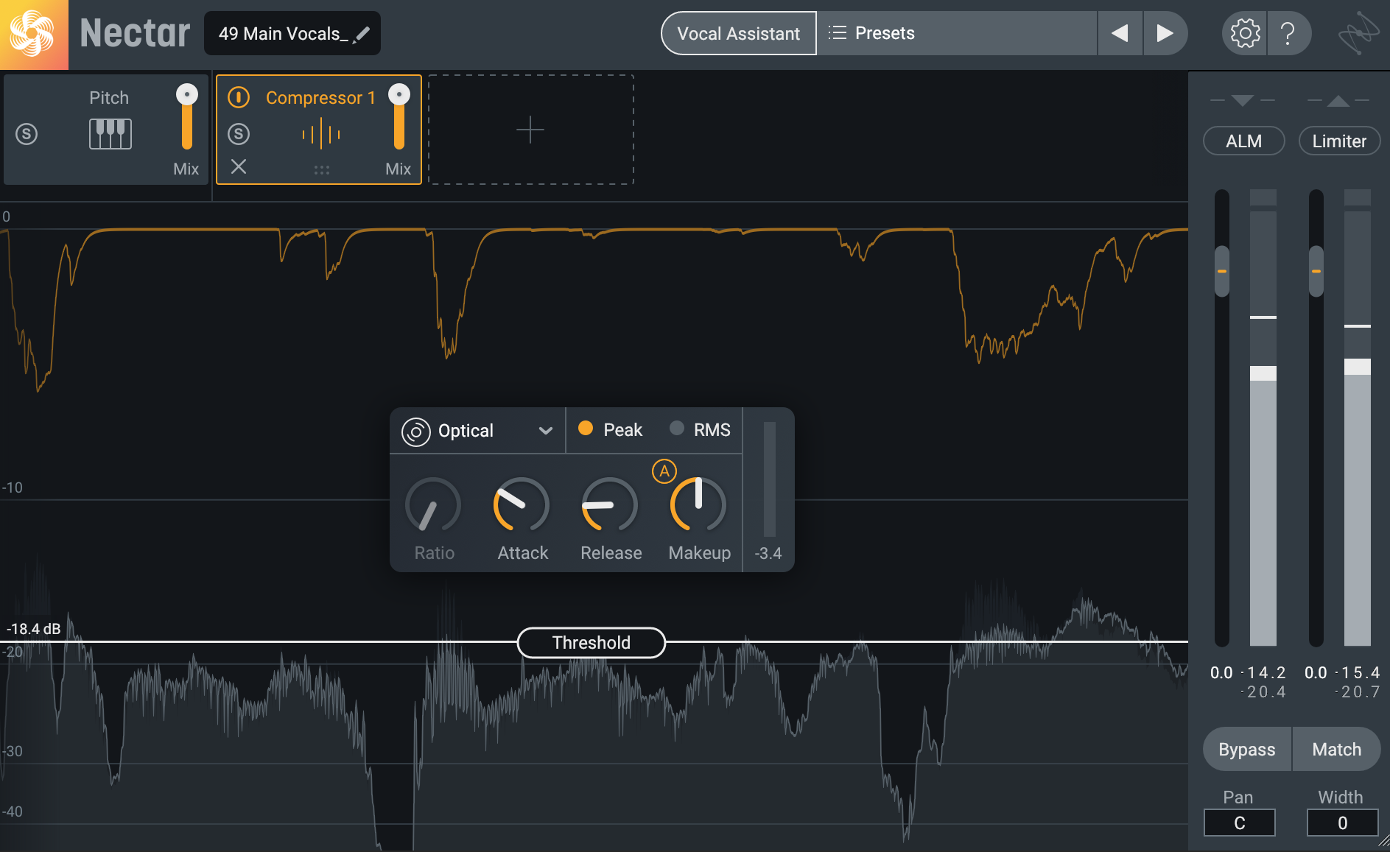The width and height of the screenshot is (1390, 852).
Task: Click the gain reduction value -3.4
Action: click(768, 553)
